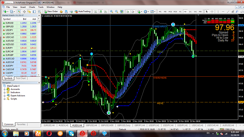
Task: Open the New Chart dropdown arrow
Action: click(8, 12)
